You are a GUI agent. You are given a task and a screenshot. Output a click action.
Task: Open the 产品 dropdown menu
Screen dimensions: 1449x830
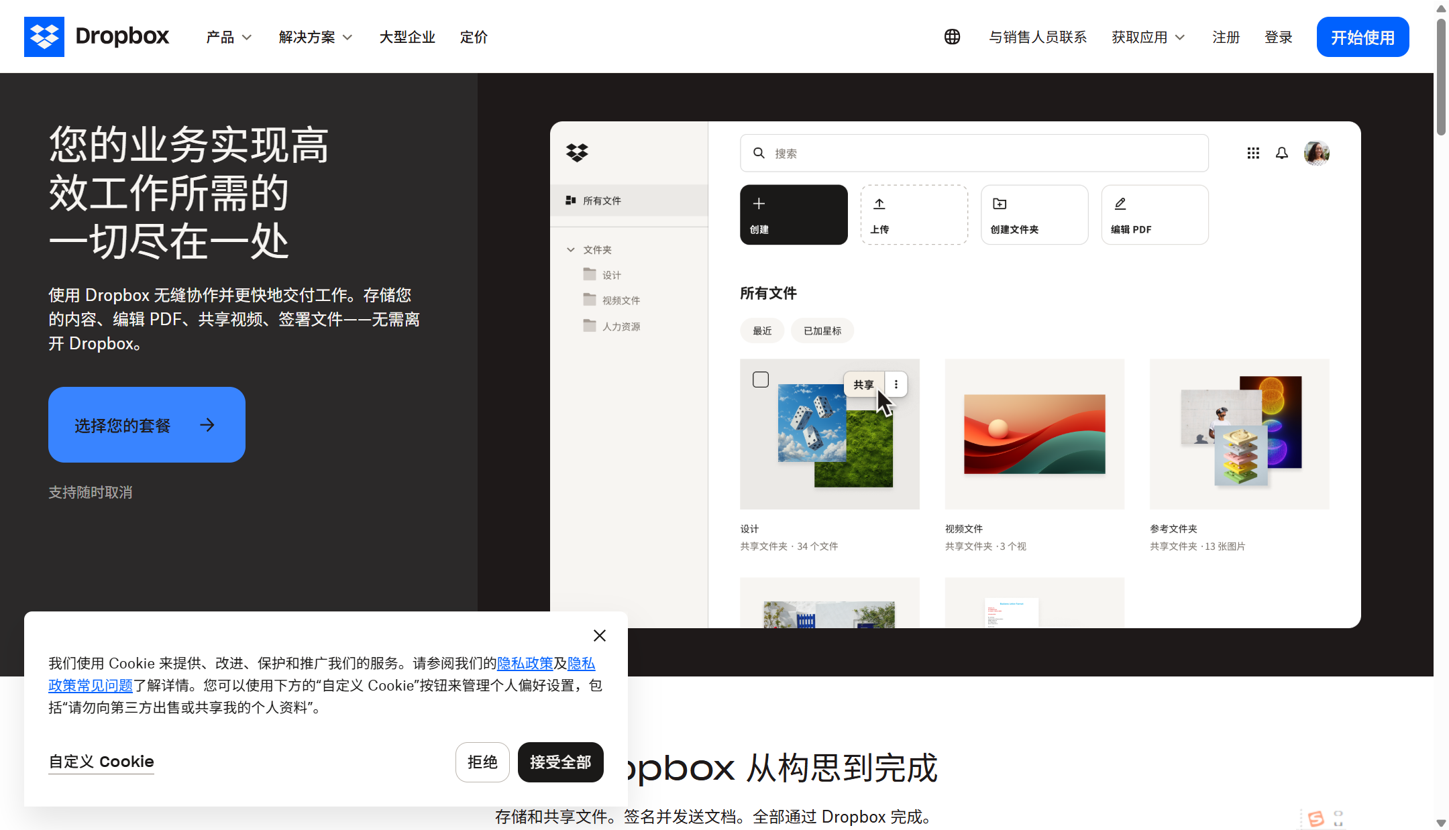click(x=227, y=37)
